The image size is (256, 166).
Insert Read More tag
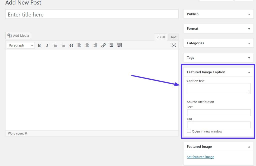click(111, 45)
